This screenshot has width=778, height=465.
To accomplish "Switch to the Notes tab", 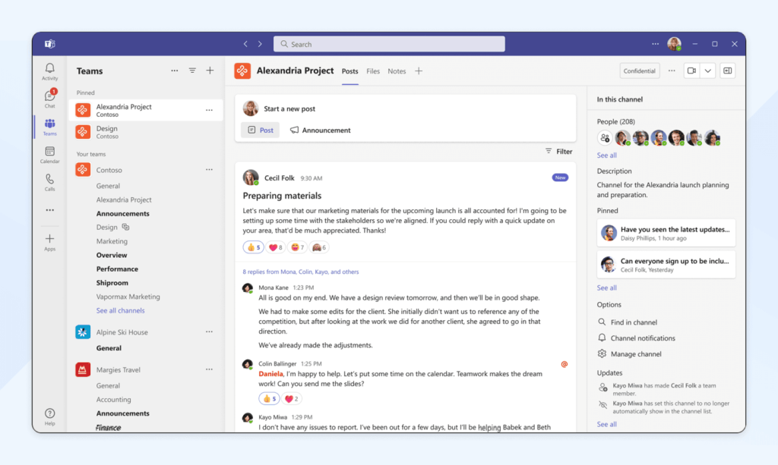I will [397, 71].
